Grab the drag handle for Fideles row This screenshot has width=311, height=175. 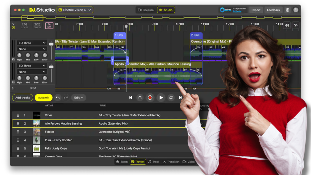(18, 132)
